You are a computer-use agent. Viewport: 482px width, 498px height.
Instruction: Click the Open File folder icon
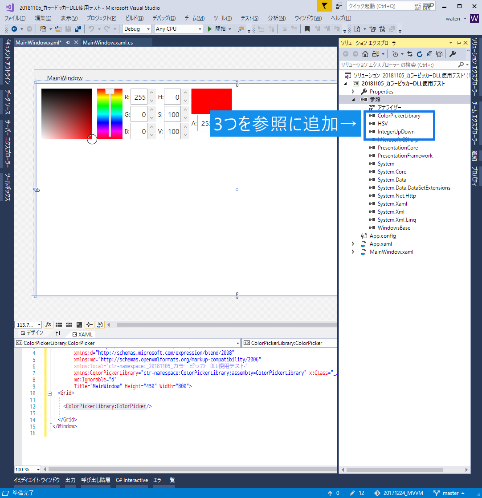58,29
